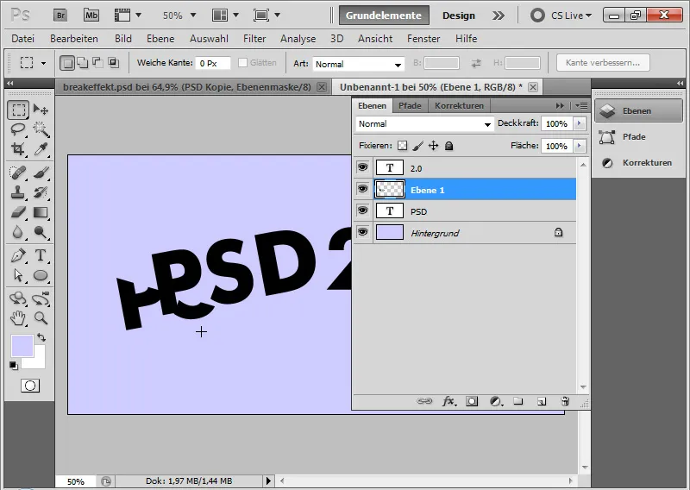Viewport: 690px width, 490px height.
Task: Select the Clone Stamp tool
Action: pyautogui.click(x=18, y=192)
